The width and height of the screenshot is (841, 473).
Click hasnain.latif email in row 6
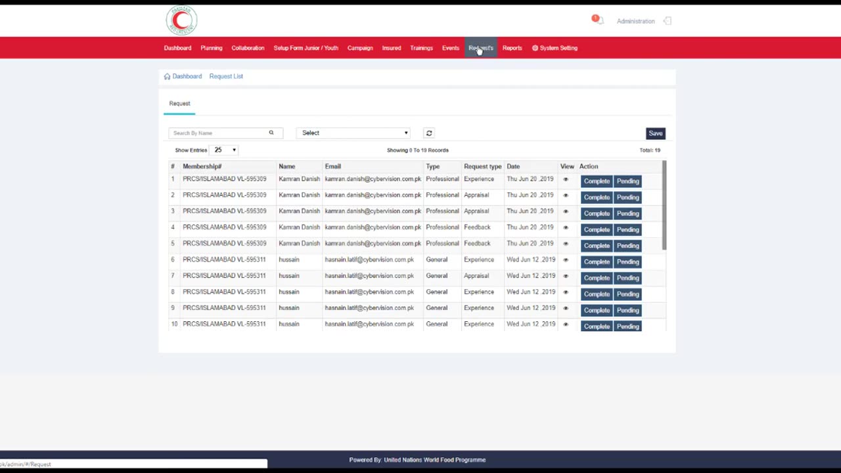click(x=369, y=259)
